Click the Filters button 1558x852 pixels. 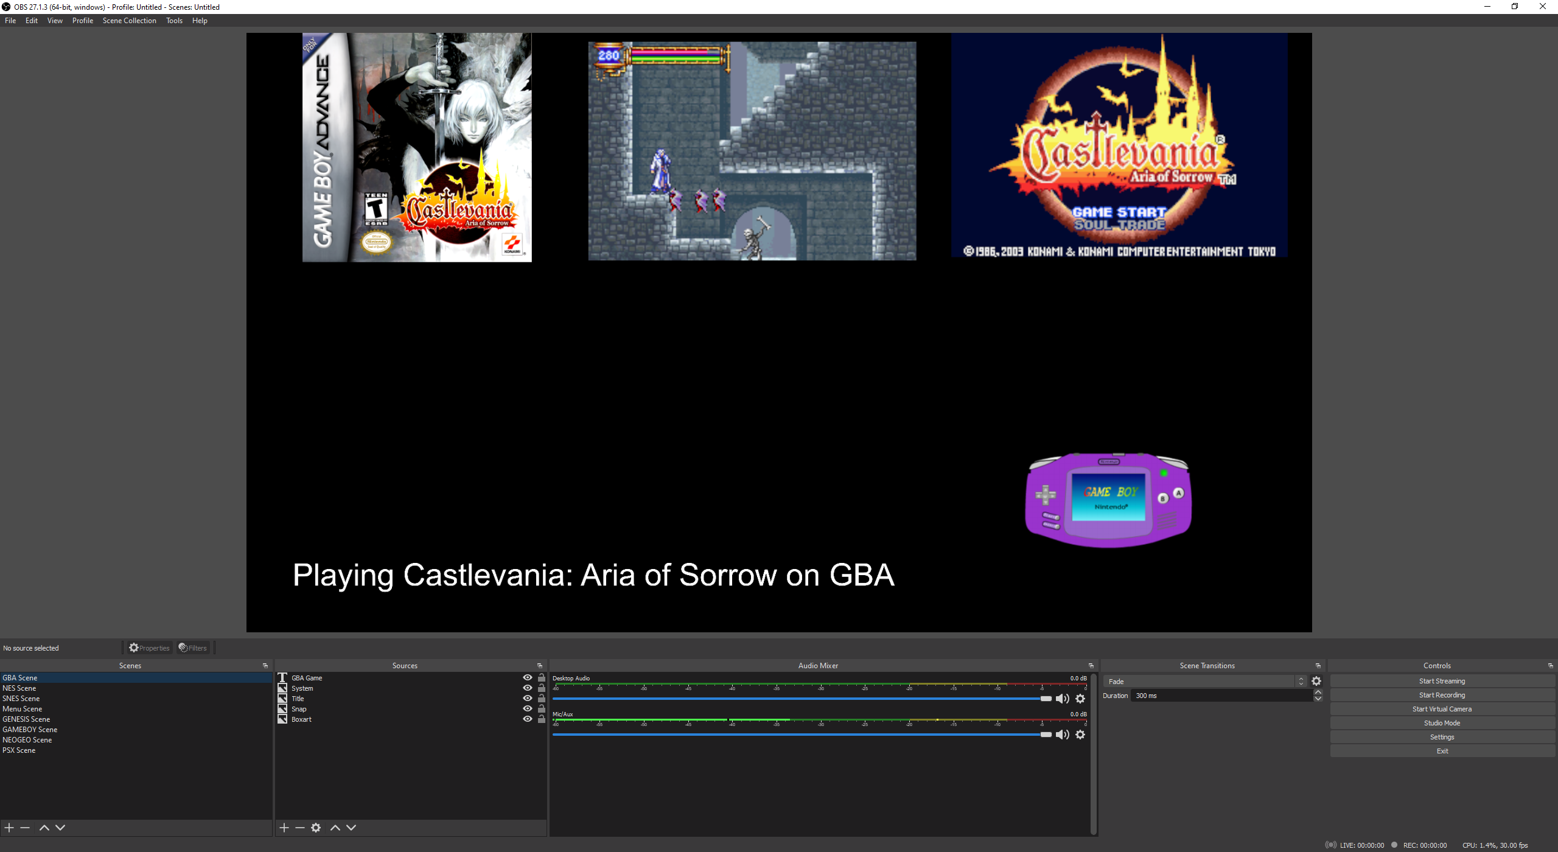point(193,648)
